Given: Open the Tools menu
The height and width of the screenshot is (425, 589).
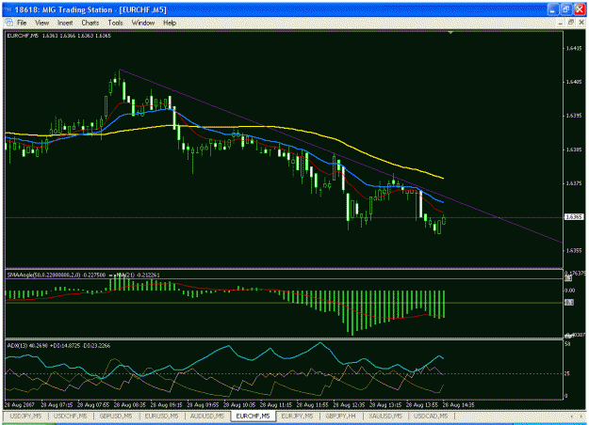Looking at the screenshot, I should (x=115, y=23).
